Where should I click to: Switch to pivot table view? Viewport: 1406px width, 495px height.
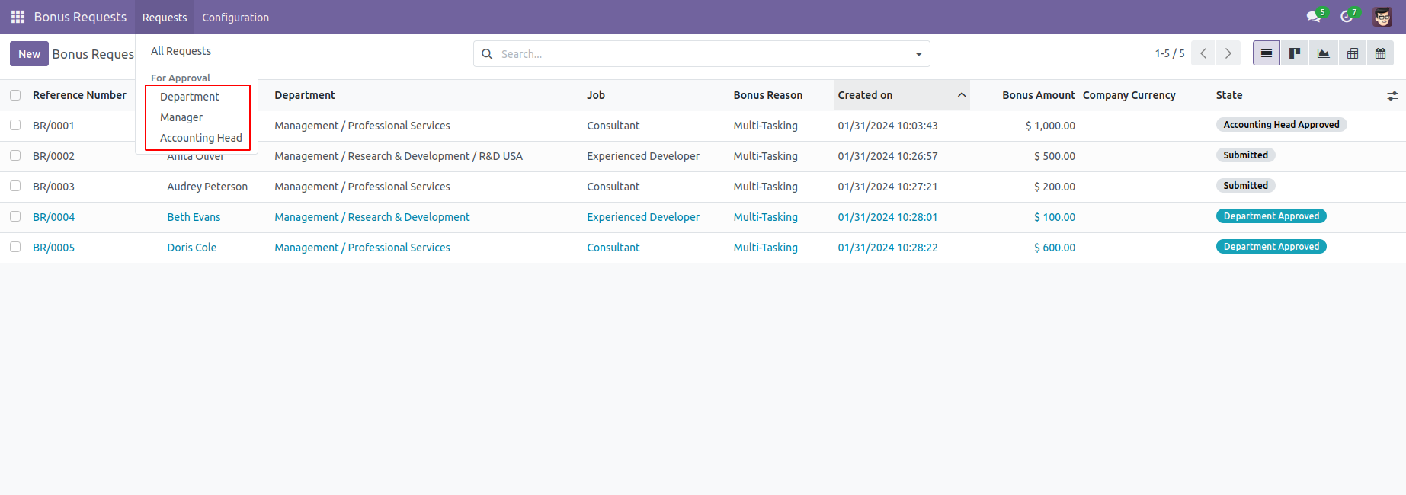pyautogui.click(x=1352, y=53)
